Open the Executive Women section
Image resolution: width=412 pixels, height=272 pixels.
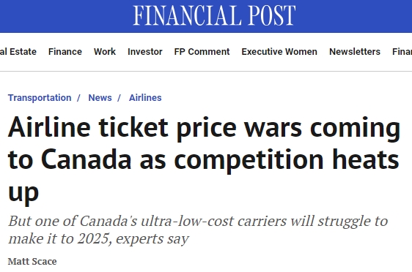click(x=279, y=52)
